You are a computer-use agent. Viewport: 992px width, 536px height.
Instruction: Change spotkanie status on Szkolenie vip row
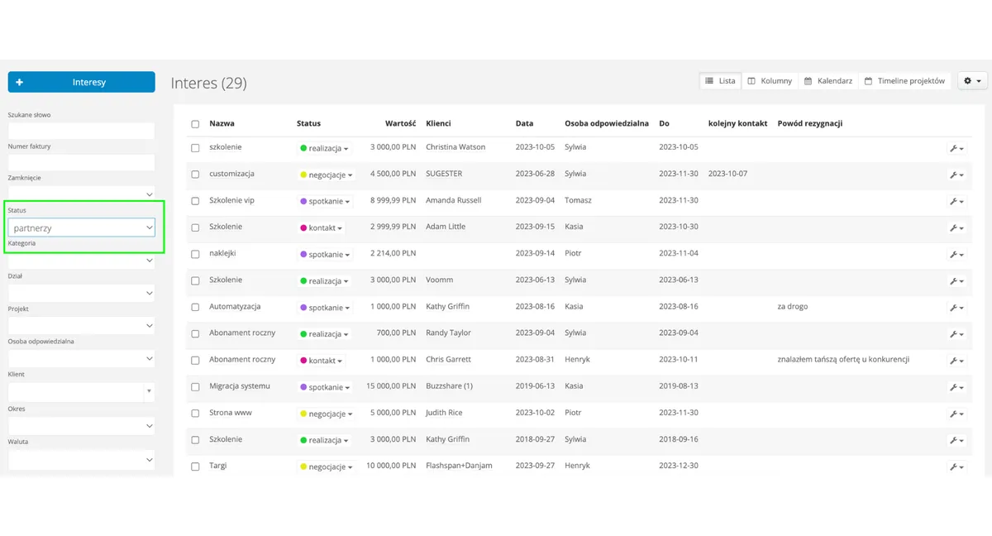click(x=325, y=202)
